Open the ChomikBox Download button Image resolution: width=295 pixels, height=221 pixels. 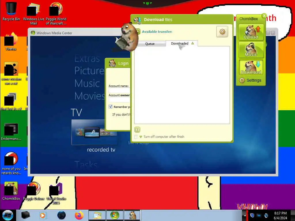[251, 67]
